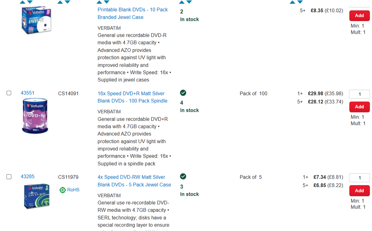Click the ascending sort arrow above the first column

tap(22, 2)
